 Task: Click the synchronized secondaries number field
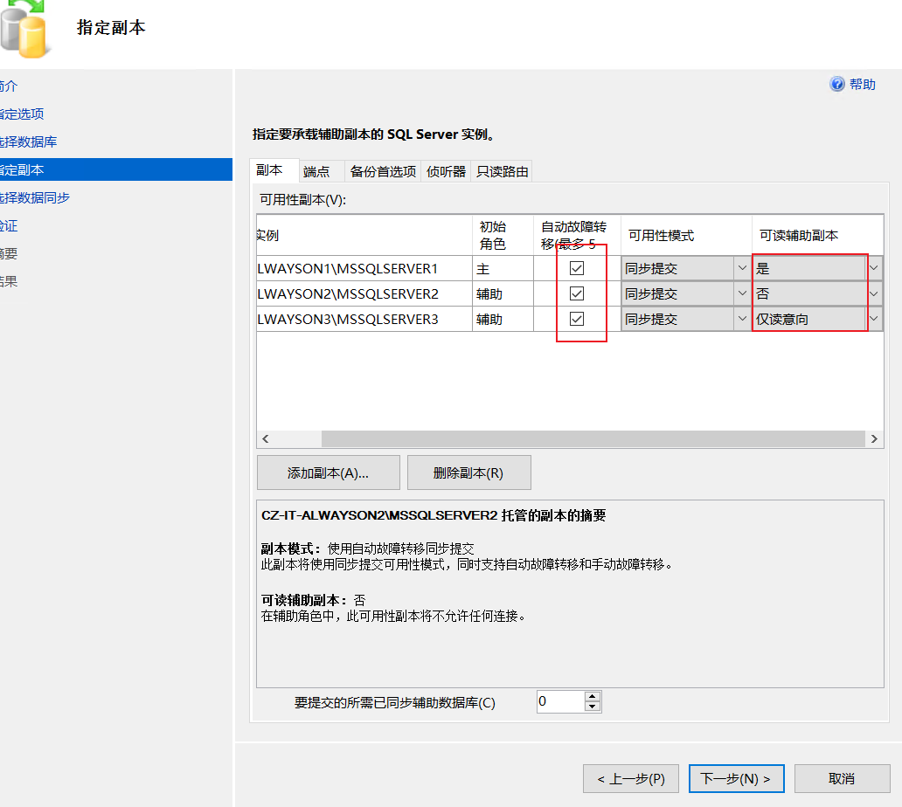pyautogui.click(x=560, y=702)
